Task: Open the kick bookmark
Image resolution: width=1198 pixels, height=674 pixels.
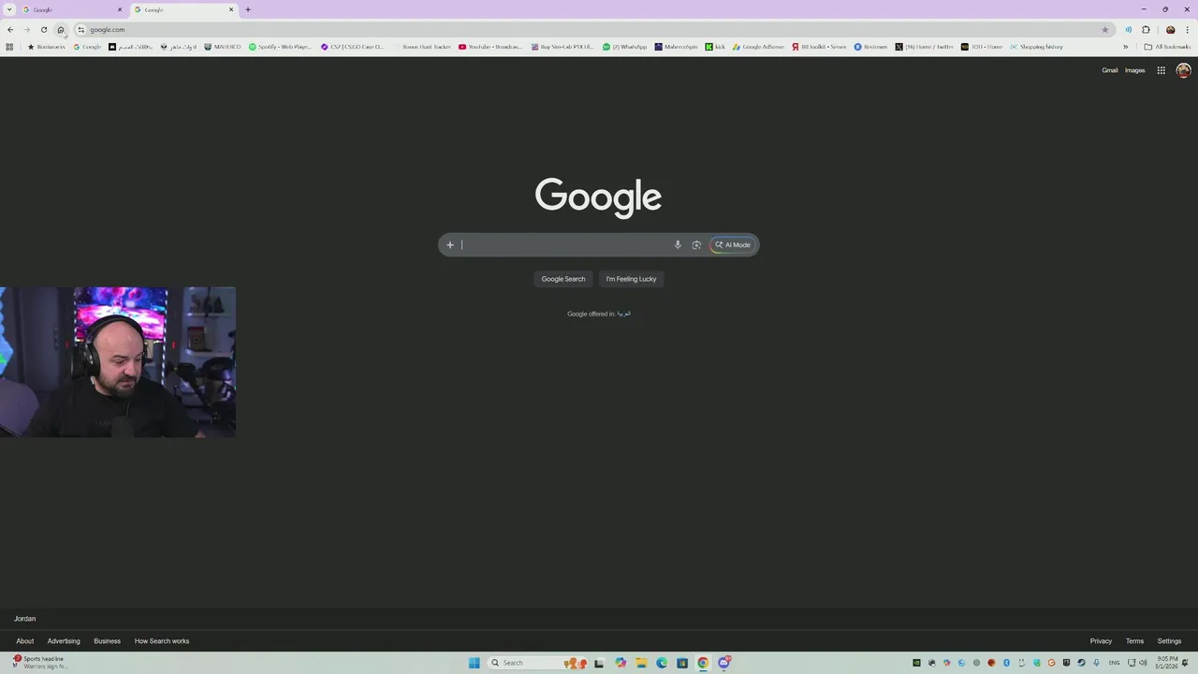Action: [x=715, y=47]
